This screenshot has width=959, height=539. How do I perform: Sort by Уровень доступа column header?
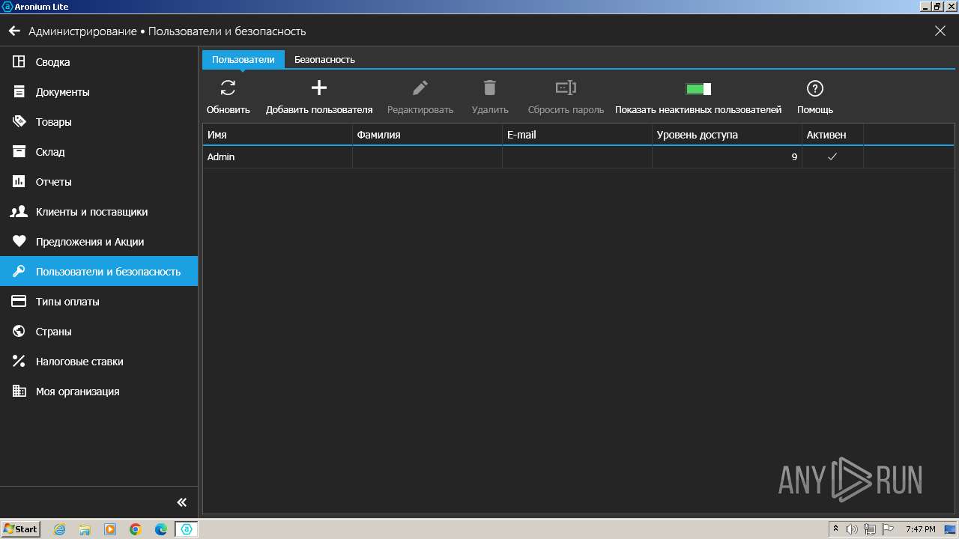pyautogui.click(x=727, y=135)
